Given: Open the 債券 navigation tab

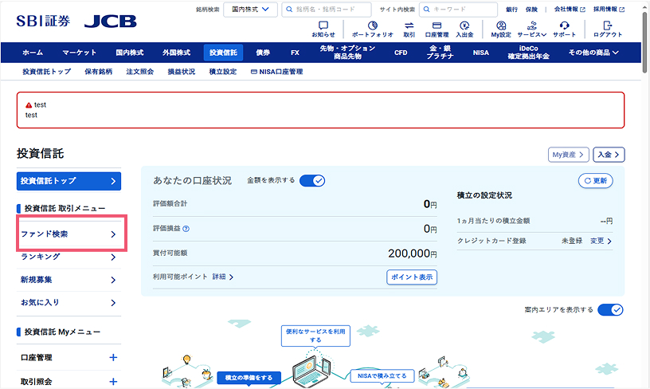Looking at the screenshot, I should (263, 53).
